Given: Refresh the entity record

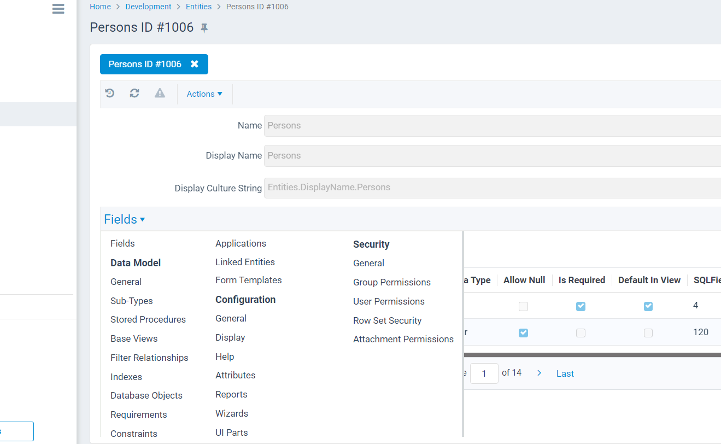Looking at the screenshot, I should 134,94.
